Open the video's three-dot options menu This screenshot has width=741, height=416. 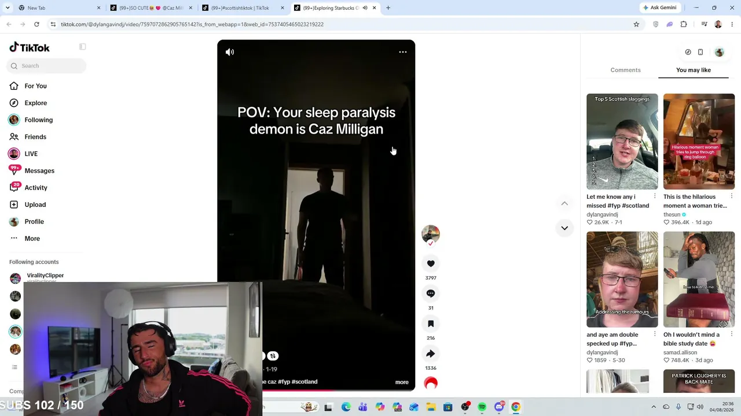[x=403, y=52]
